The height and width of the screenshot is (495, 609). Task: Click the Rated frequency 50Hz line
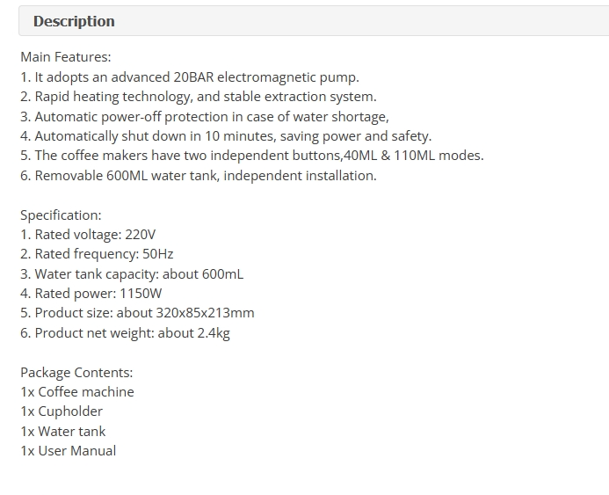point(97,254)
